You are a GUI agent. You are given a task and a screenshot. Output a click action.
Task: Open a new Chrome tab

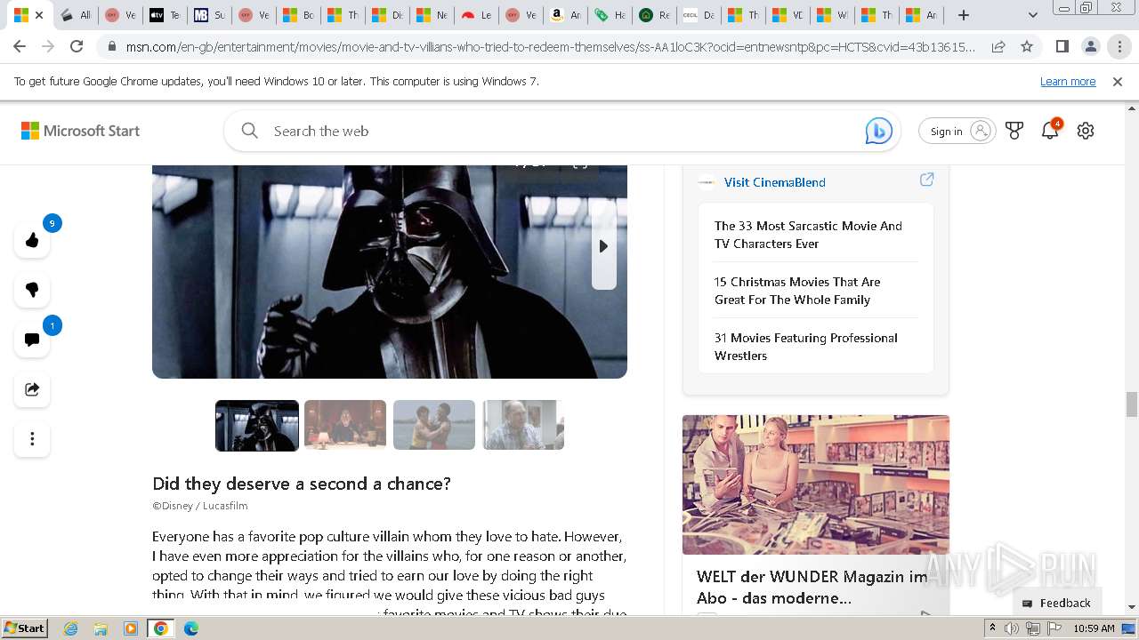click(x=963, y=15)
